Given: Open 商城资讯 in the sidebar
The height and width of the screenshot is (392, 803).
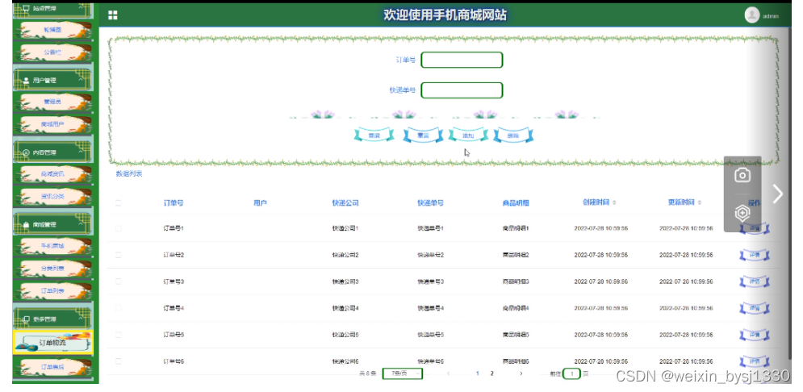Looking at the screenshot, I should pos(52,174).
